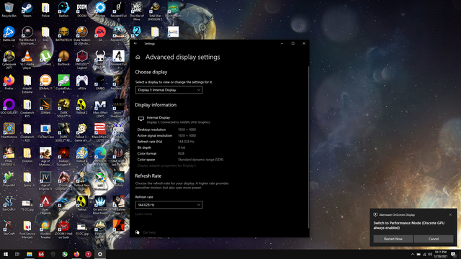Select the Apex Legends desktop shortcut

pos(45,205)
